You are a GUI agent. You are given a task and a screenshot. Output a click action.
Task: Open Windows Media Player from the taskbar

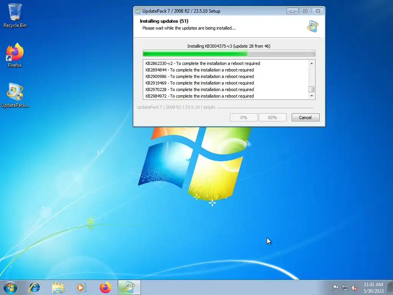(x=81, y=287)
